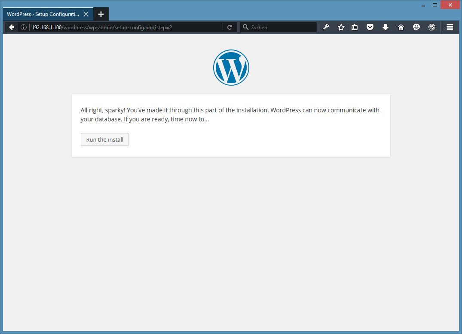
Task: Save page to Pocket icon
Action: point(370,28)
